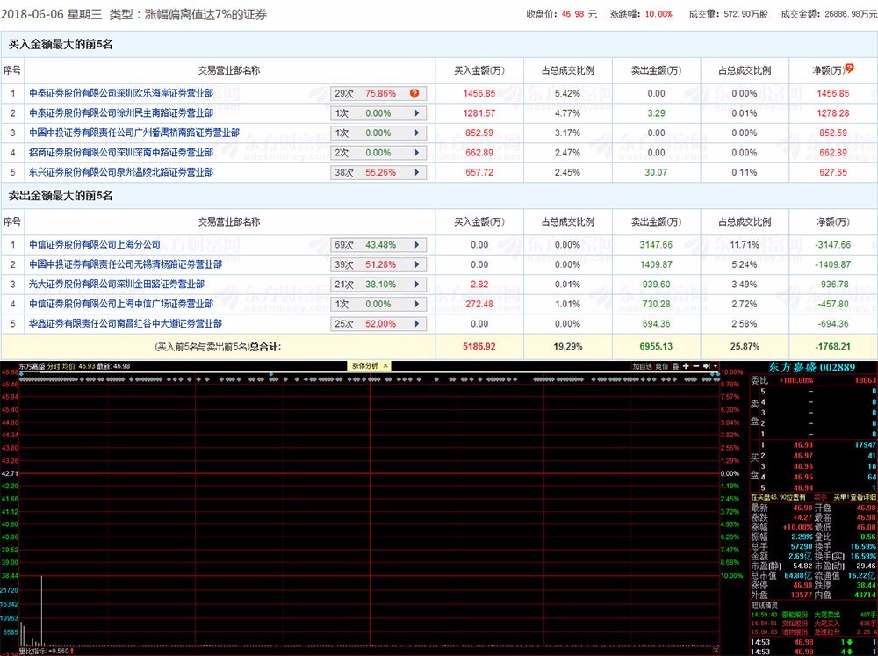Open 中泰证券徐州民主南路证券营业部 link

coord(121,113)
